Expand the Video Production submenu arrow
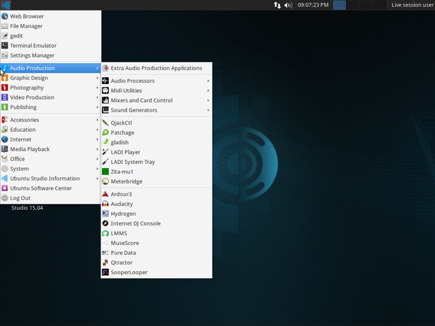This screenshot has height=326, width=435. pos(97,97)
